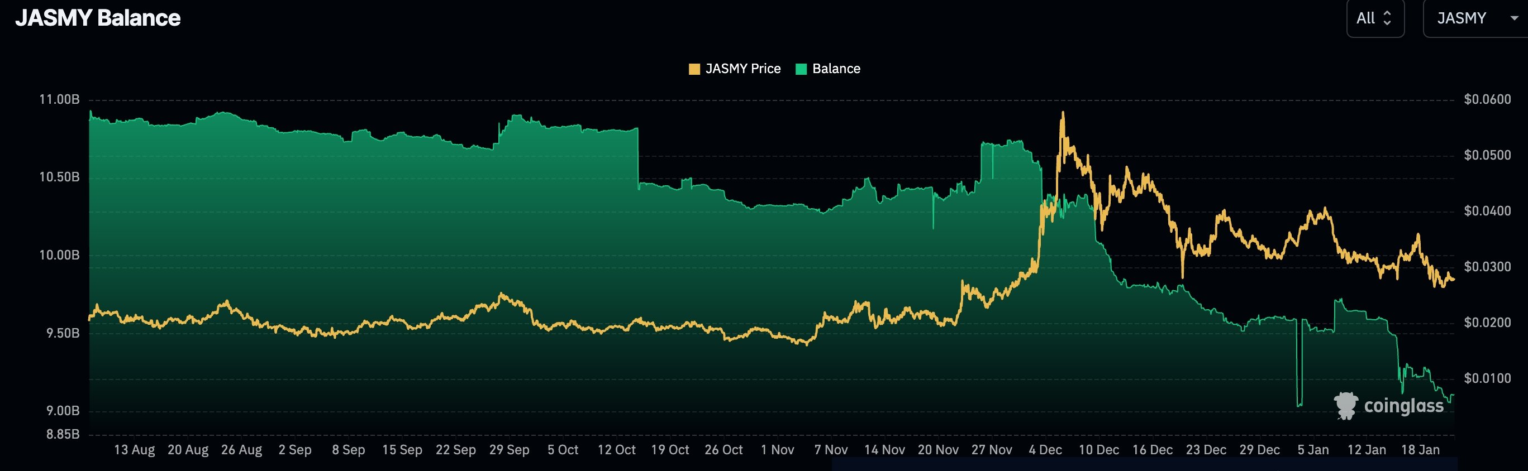This screenshot has height=471, width=1528.
Task: Click the 16 Dec date label
Action: click(x=1152, y=450)
